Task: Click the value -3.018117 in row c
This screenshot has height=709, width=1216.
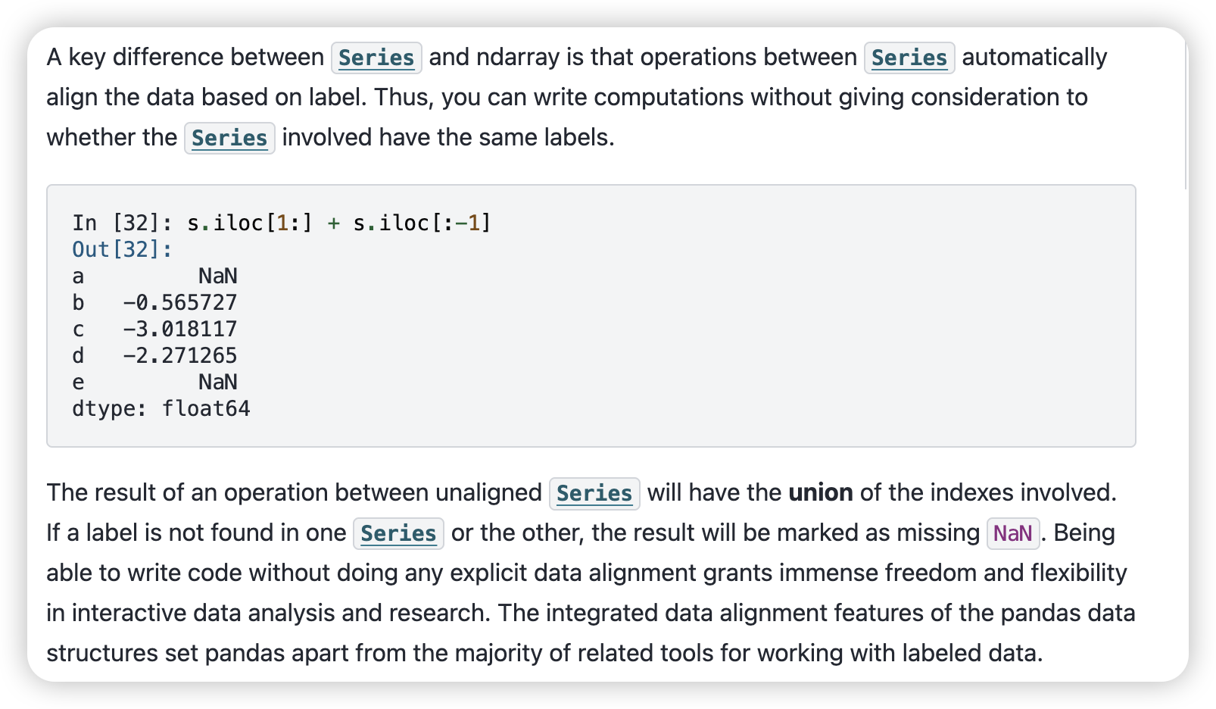Action: coord(180,329)
